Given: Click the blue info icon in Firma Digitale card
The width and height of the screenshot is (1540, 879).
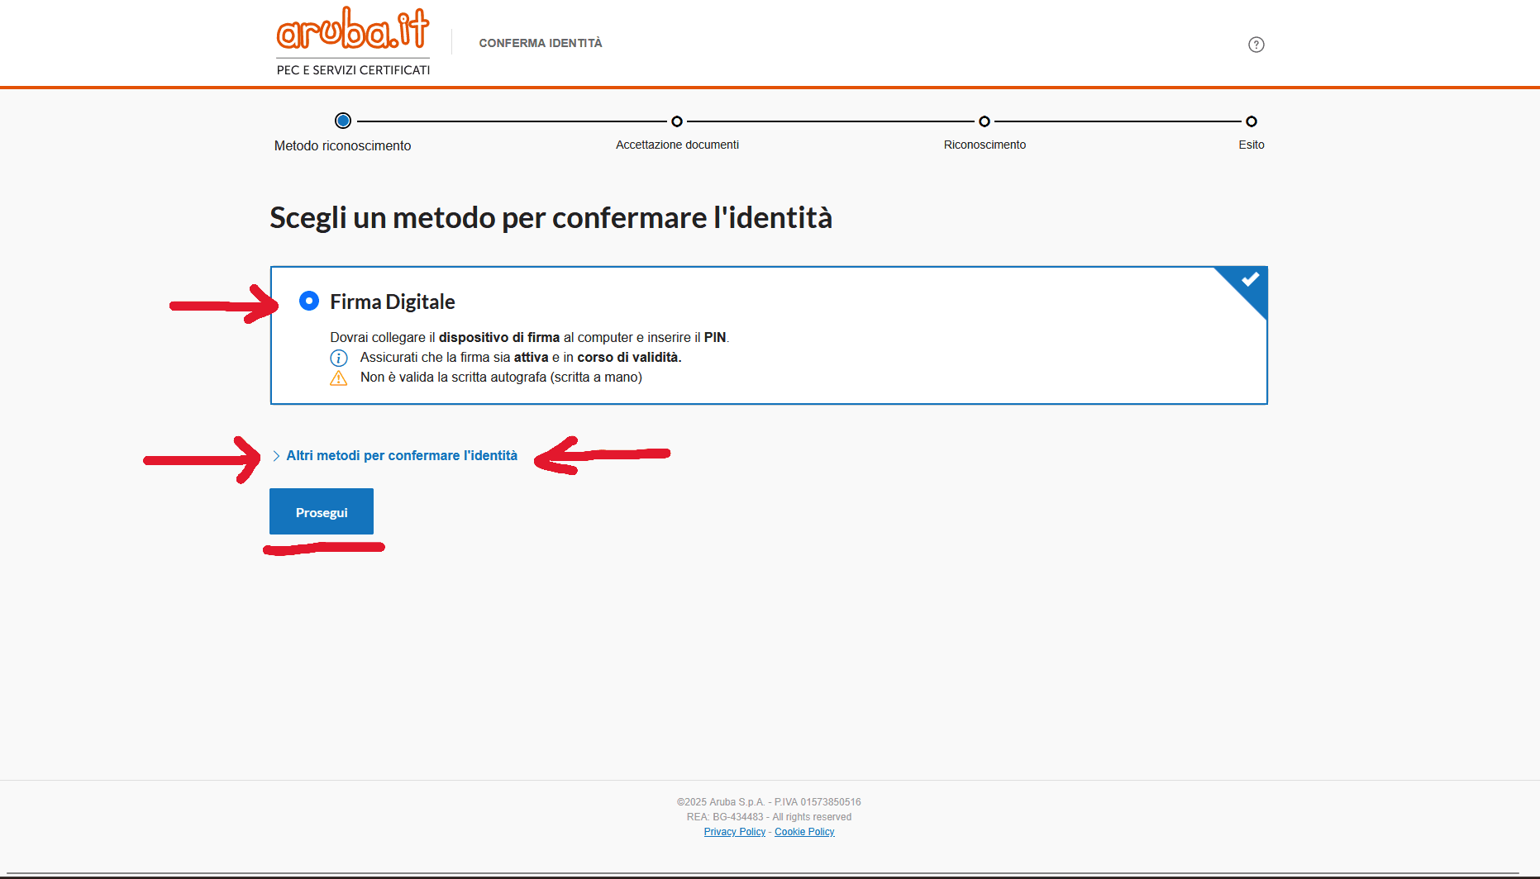Looking at the screenshot, I should tap(339, 358).
